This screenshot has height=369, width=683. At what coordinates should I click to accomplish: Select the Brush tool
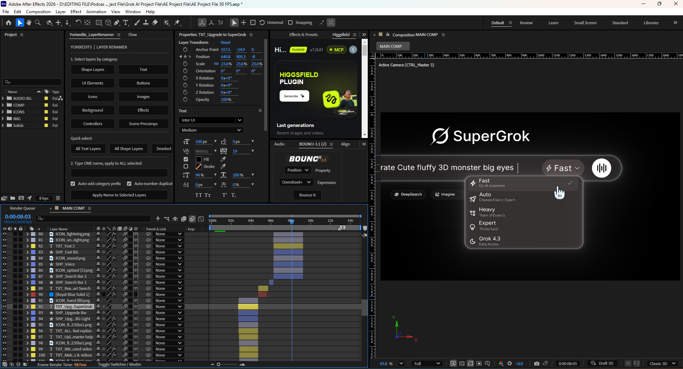point(137,22)
